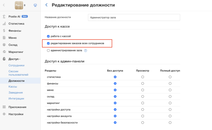The width and height of the screenshot is (212, 130).
Task: Enable the администрирование зала checkbox
Action: coord(48,50)
